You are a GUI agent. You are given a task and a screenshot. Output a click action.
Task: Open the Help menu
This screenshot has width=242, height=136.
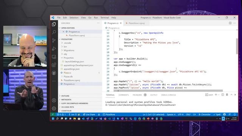[x=113, y=18]
